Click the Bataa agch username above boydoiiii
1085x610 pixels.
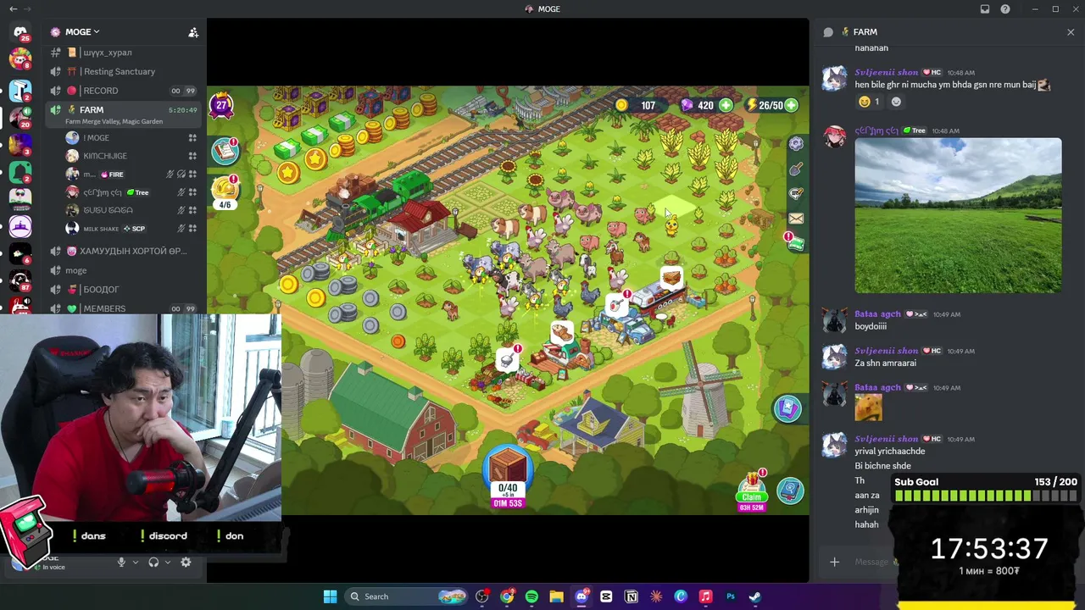coord(877,314)
